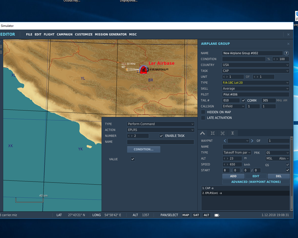
Task: Open the payload loadout tab icon
Action: pos(212,133)
